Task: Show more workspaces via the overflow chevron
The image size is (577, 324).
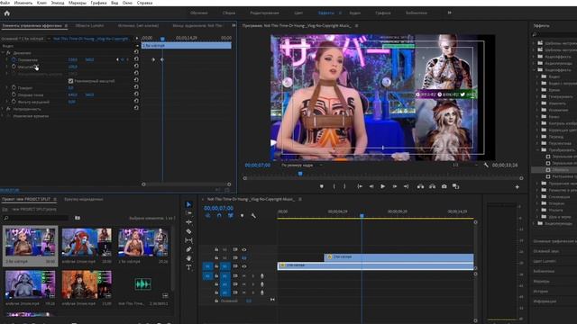Action: (450, 13)
